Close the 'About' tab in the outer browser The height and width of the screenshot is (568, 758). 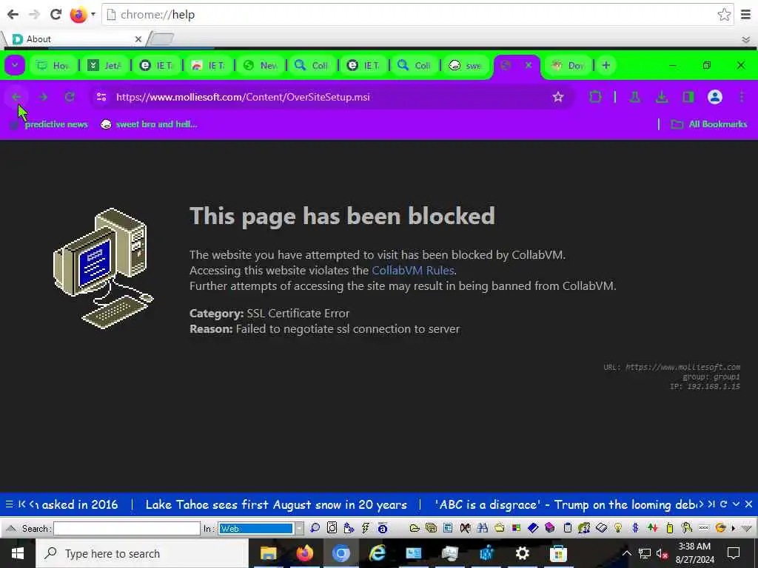[138, 39]
